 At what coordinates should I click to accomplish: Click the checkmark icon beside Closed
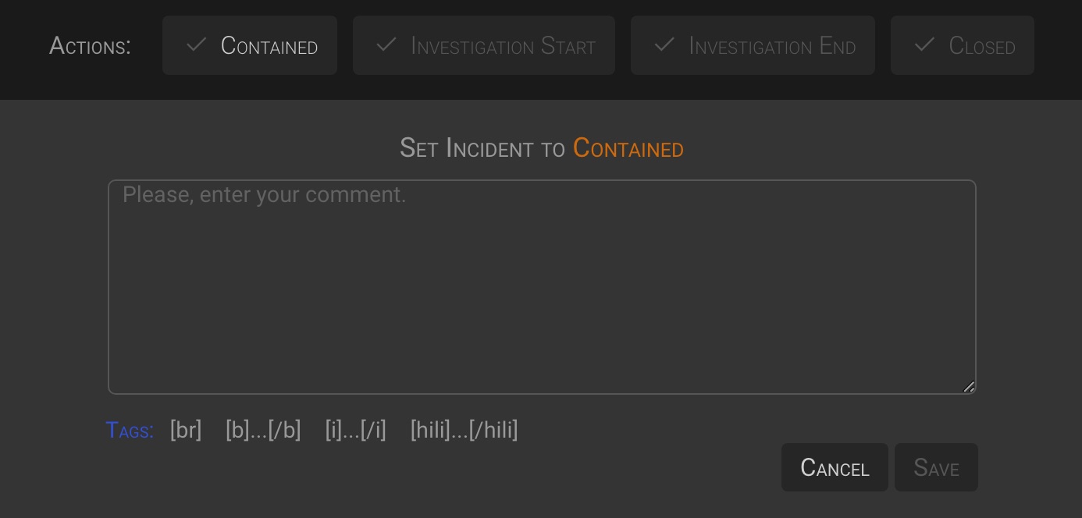pyautogui.click(x=924, y=45)
